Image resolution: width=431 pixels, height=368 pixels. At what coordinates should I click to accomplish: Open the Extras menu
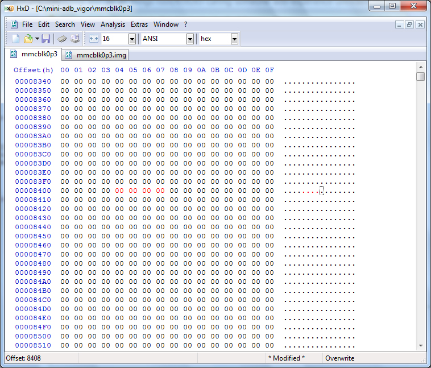pyautogui.click(x=139, y=24)
